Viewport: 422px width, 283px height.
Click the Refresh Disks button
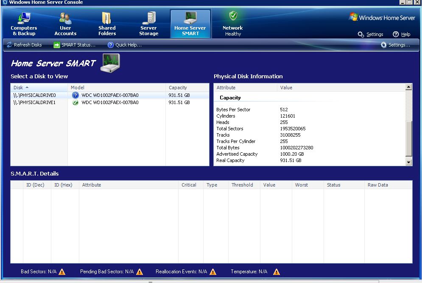tap(24, 45)
